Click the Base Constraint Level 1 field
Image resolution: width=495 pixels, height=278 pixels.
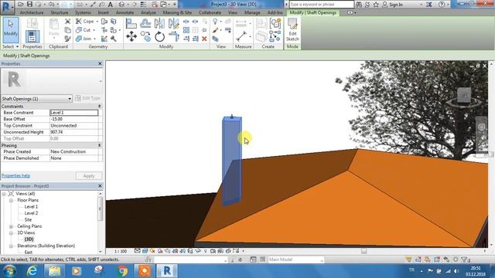pos(74,113)
